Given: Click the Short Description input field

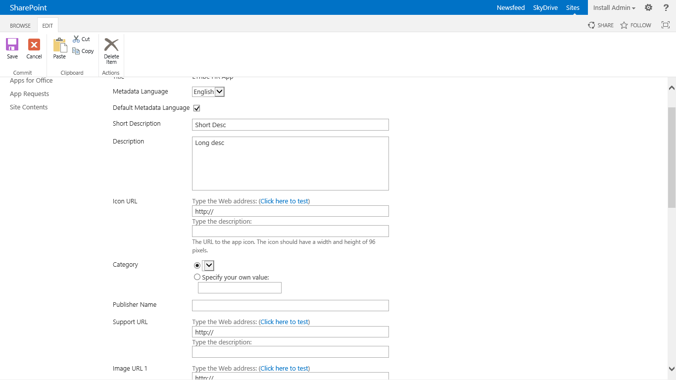Looking at the screenshot, I should pos(290,125).
